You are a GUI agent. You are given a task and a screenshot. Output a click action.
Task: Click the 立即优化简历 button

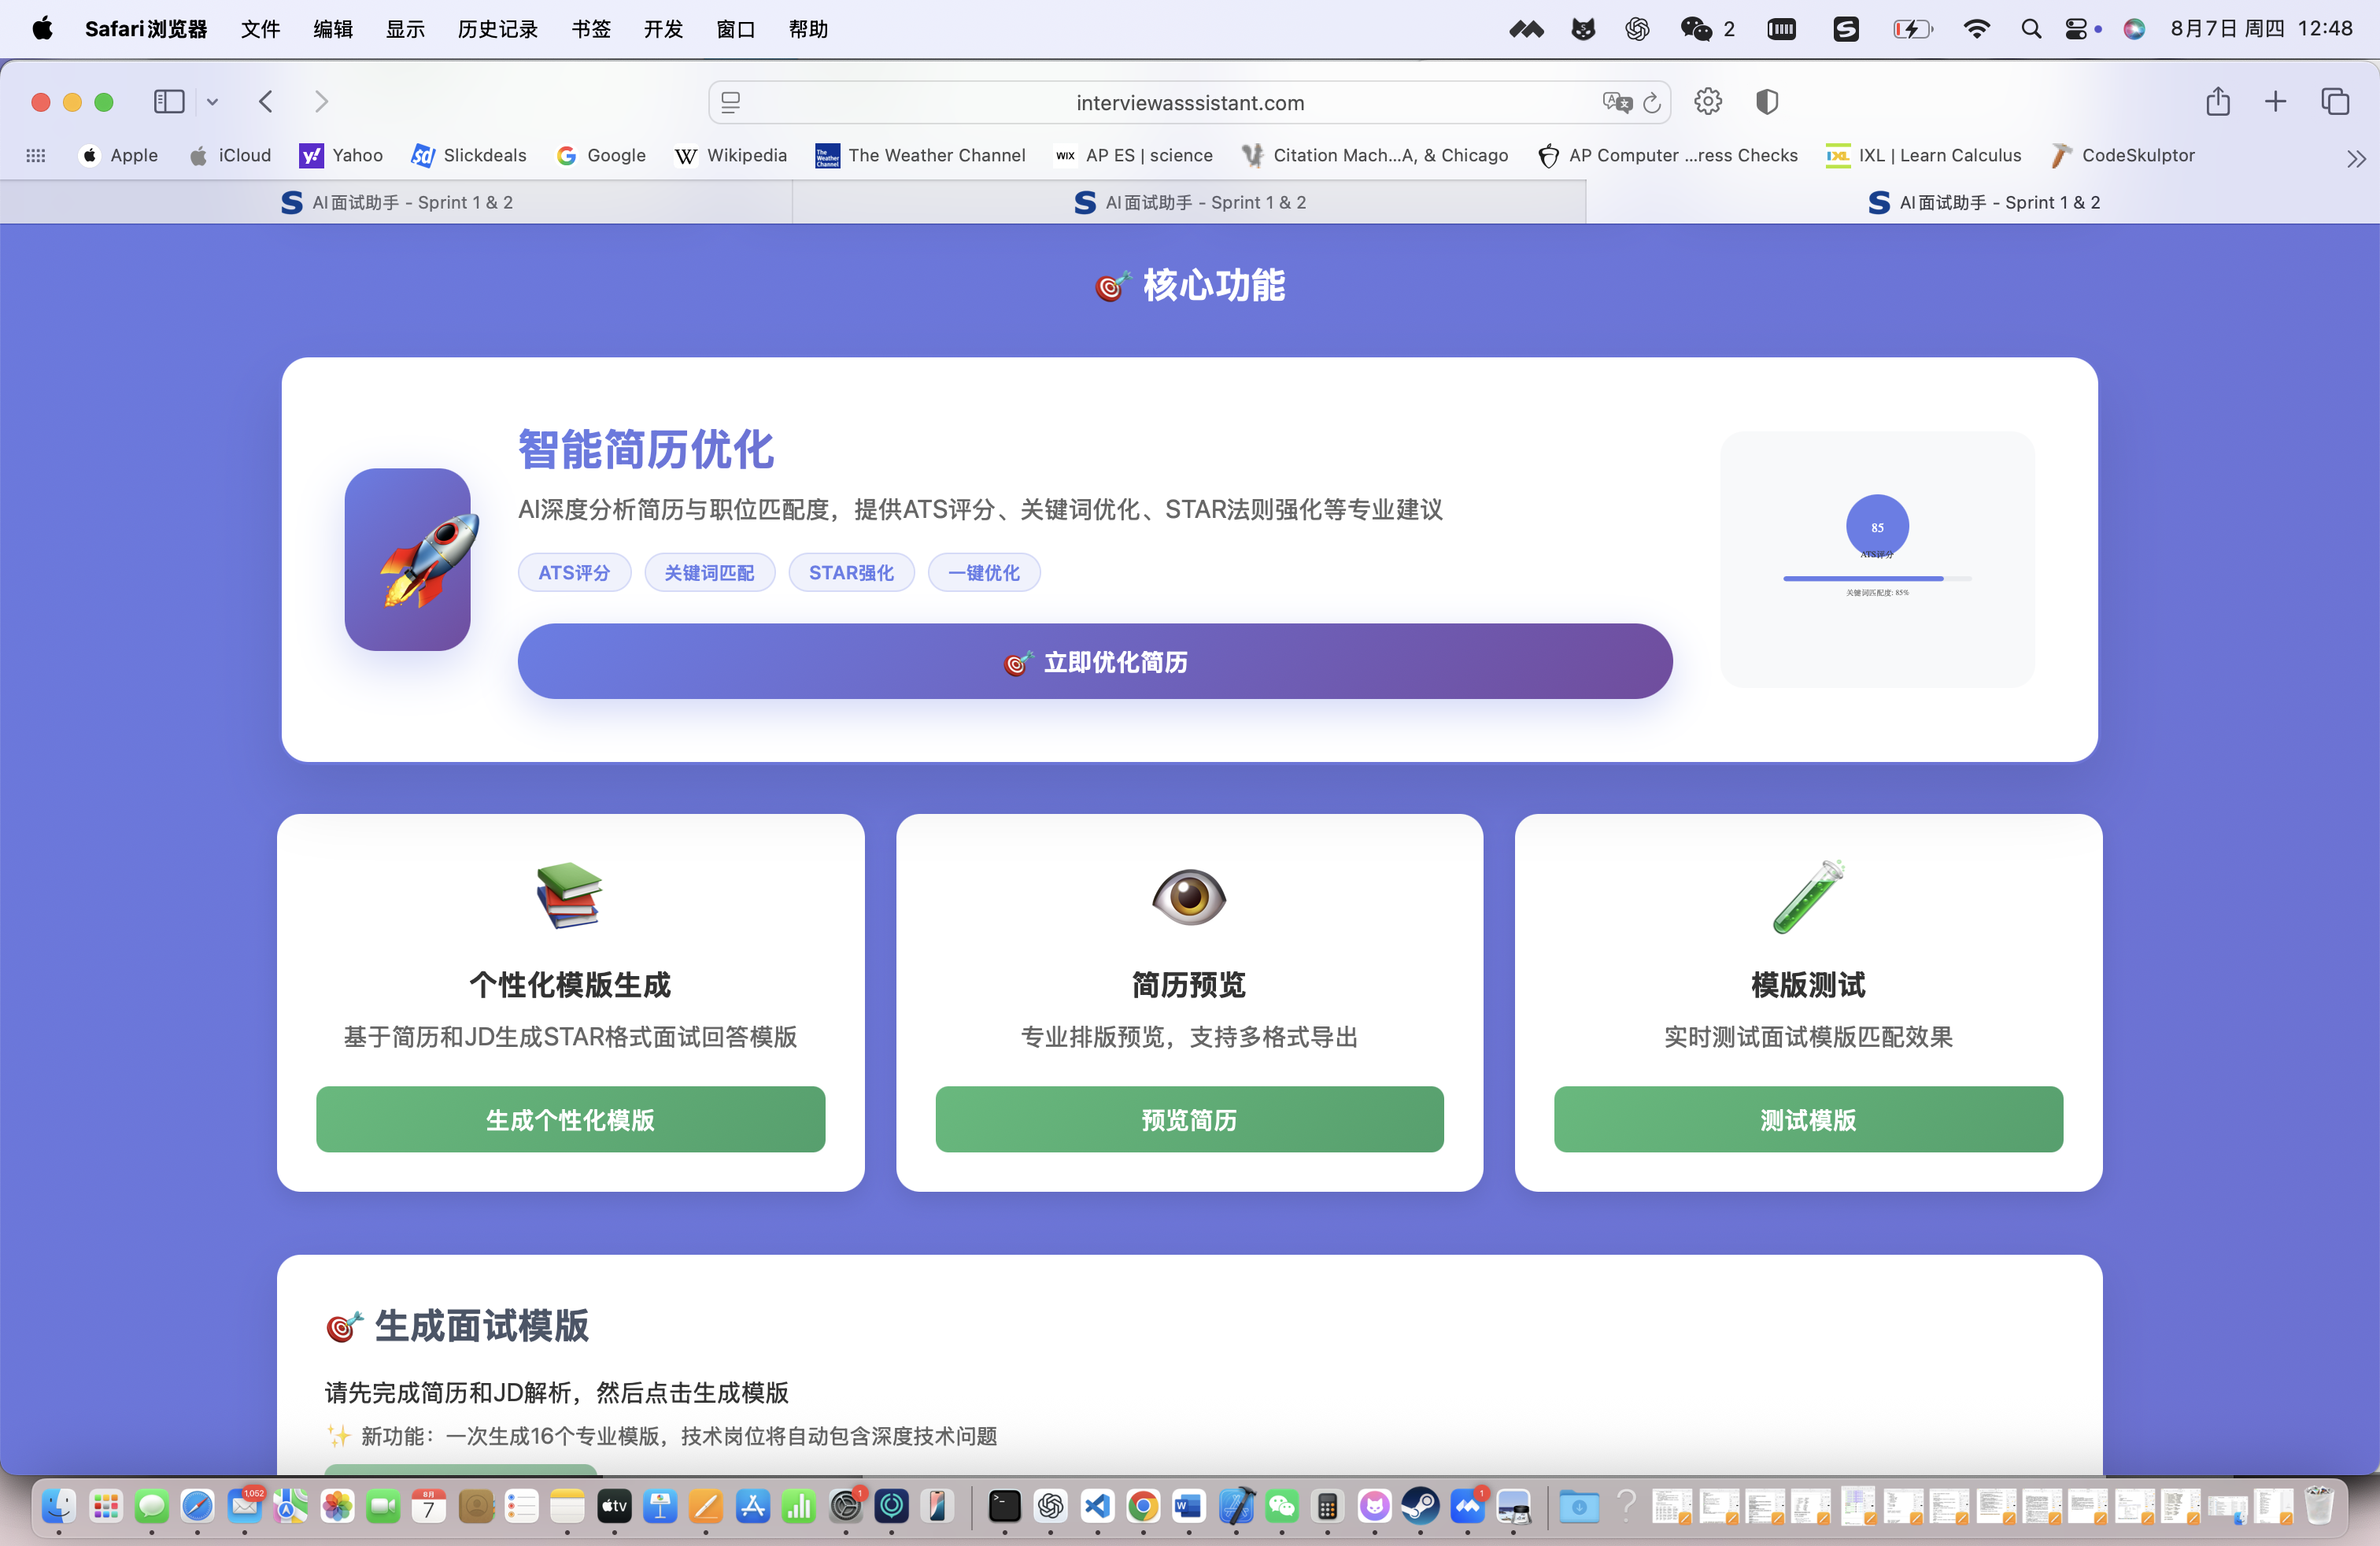click(x=1095, y=662)
